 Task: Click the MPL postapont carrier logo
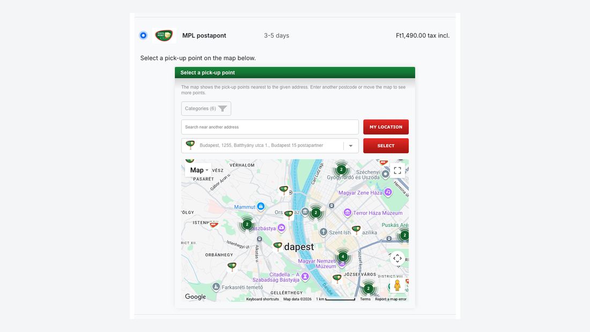pos(164,35)
